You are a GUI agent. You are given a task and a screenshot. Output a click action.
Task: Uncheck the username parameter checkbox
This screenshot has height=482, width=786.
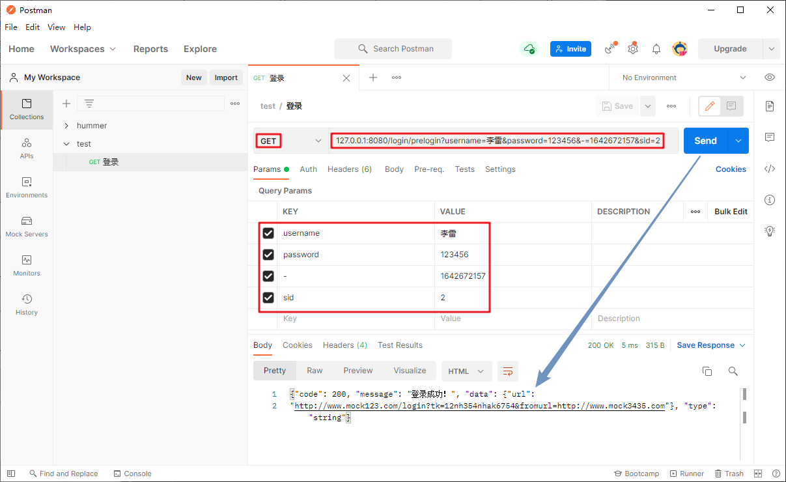coord(268,233)
